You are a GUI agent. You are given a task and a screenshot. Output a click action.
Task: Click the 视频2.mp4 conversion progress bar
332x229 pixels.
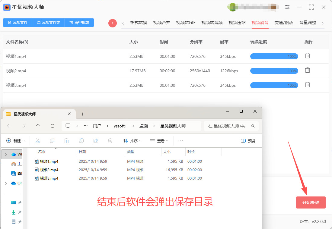[x=274, y=71]
